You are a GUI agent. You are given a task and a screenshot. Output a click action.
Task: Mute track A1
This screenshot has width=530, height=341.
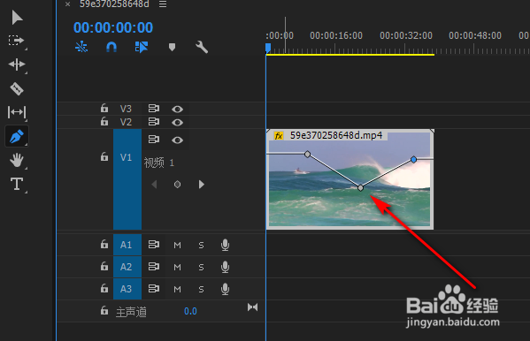pyautogui.click(x=177, y=245)
